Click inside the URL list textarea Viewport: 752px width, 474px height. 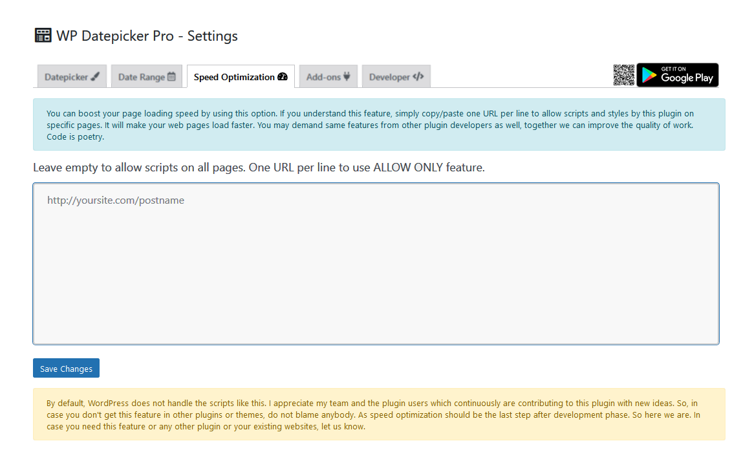pos(376,264)
